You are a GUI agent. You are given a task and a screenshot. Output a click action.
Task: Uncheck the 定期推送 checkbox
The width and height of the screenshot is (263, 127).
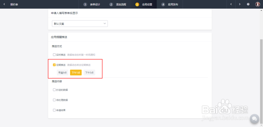tap(54, 65)
